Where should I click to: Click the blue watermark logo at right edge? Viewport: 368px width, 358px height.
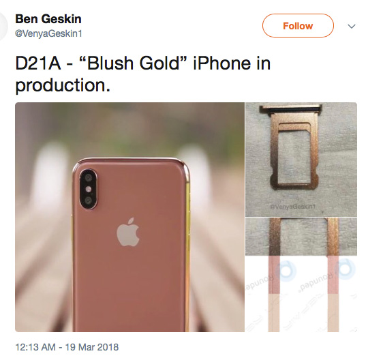[346, 269]
